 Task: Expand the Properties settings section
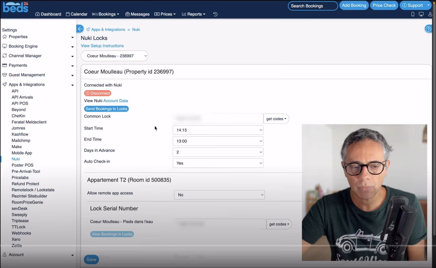tap(38, 37)
